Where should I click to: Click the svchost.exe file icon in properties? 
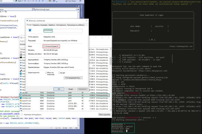pyautogui.click(x=30, y=30)
